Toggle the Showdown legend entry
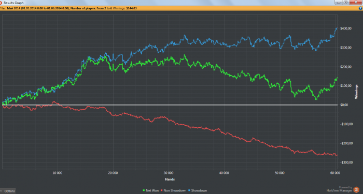The image size is (363, 194). pyautogui.click(x=198, y=190)
